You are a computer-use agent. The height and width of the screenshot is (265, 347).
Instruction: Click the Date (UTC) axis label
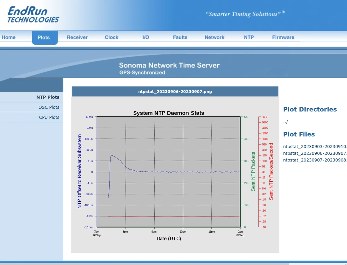point(169,239)
